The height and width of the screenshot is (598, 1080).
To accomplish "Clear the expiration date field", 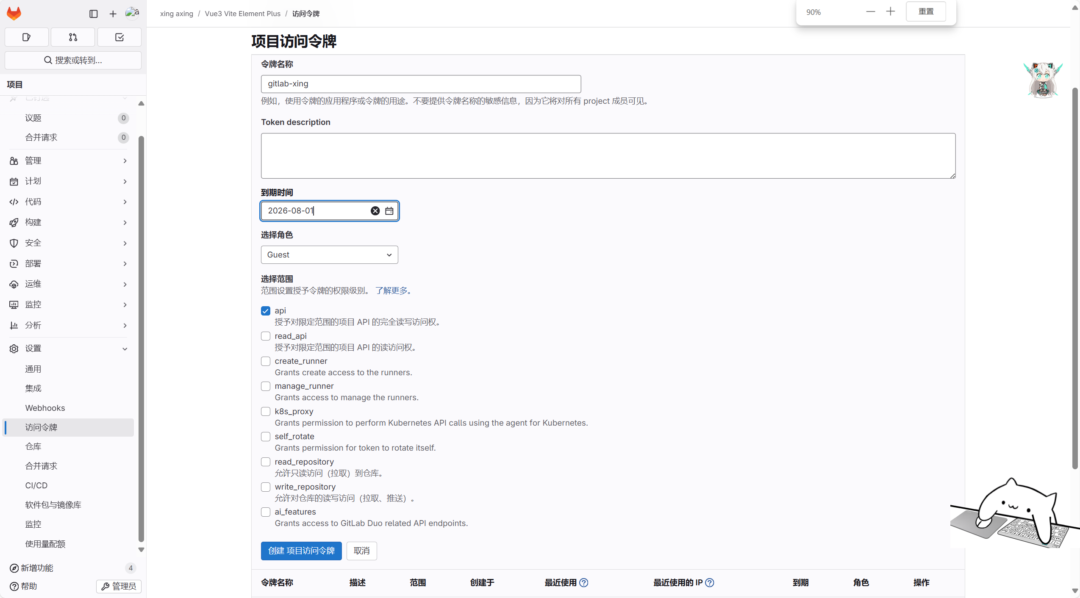I will [375, 211].
